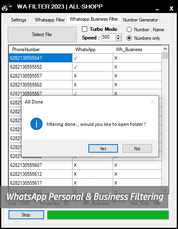178x229 pixels.
Task: Open the Number Generator tab
Action: click(140, 20)
